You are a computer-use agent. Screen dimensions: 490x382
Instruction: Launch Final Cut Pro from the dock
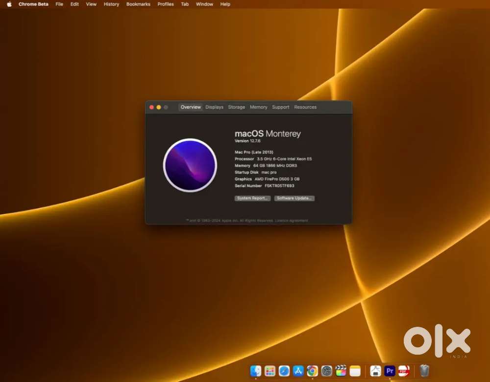pos(341,371)
